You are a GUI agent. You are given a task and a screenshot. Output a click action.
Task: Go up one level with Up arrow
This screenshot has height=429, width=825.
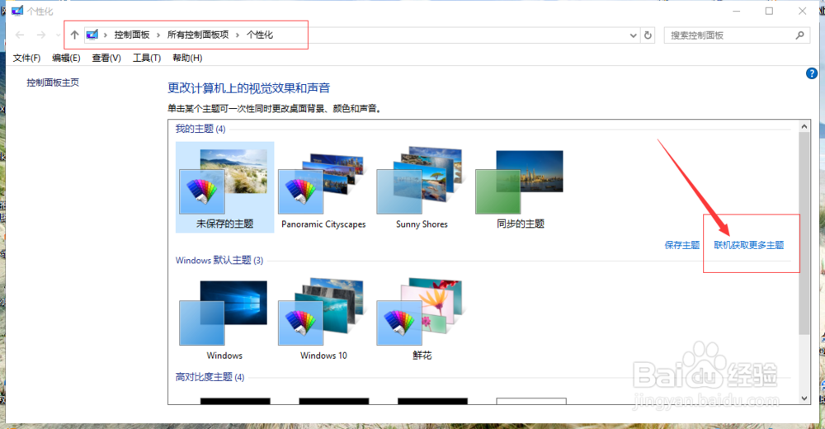click(74, 35)
